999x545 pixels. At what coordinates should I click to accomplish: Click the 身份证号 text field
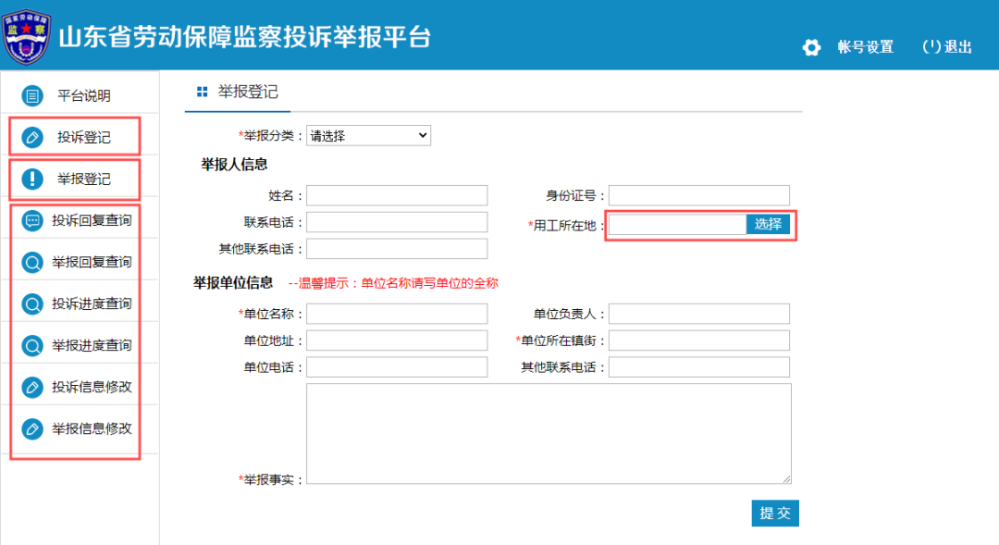point(698,195)
